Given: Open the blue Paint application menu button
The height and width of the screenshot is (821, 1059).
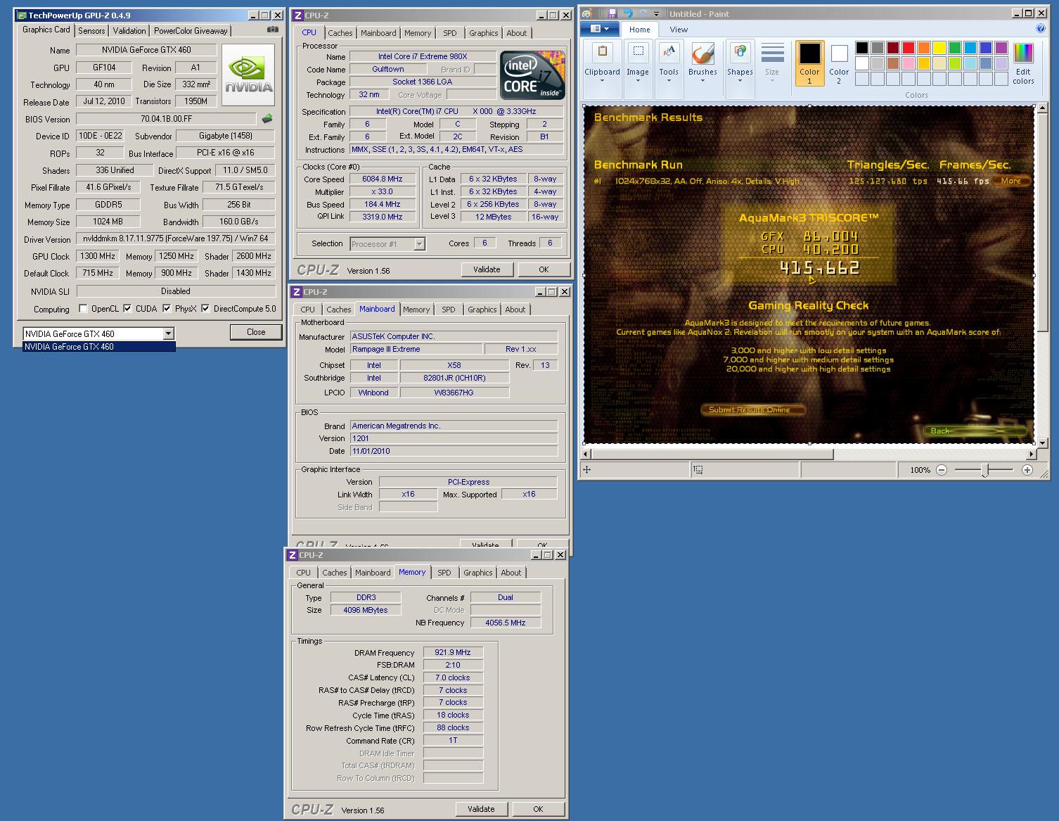Looking at the screenshot, I should (x=600, y=29).
